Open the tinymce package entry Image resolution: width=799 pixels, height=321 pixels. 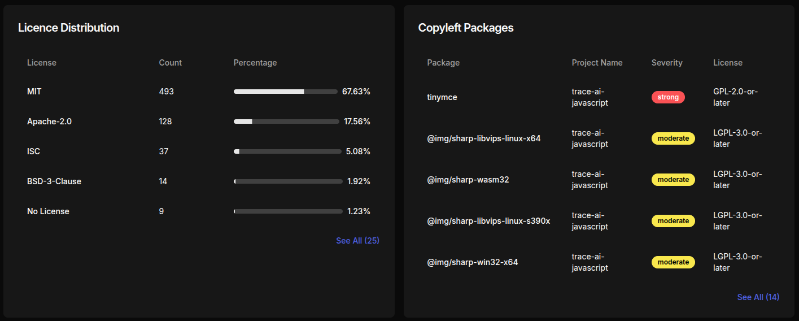pyautogui.click(x=442, y=97)
